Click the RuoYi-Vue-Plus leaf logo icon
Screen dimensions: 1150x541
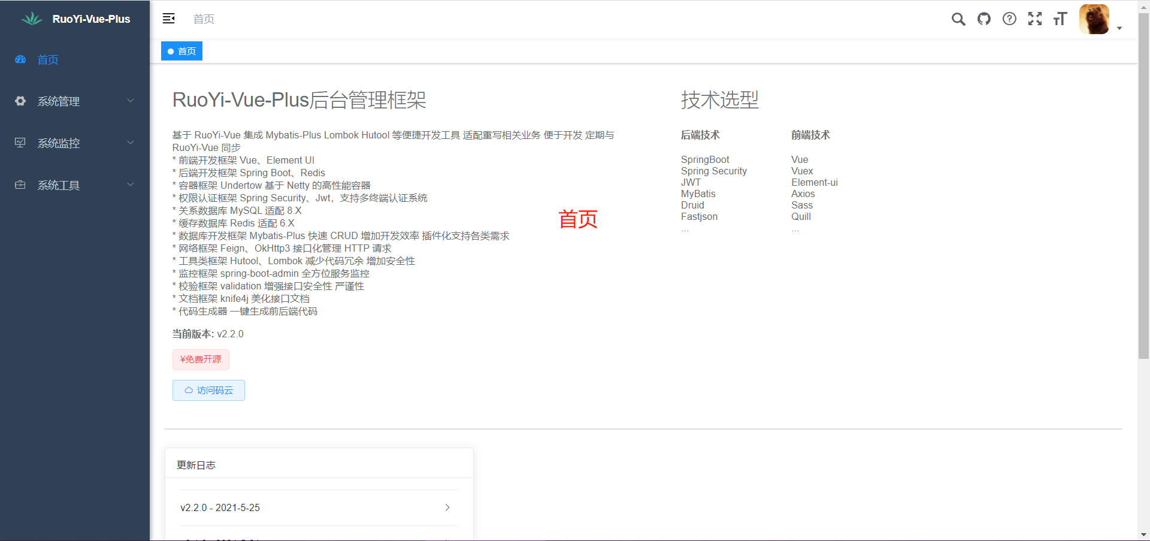point(32,19)
